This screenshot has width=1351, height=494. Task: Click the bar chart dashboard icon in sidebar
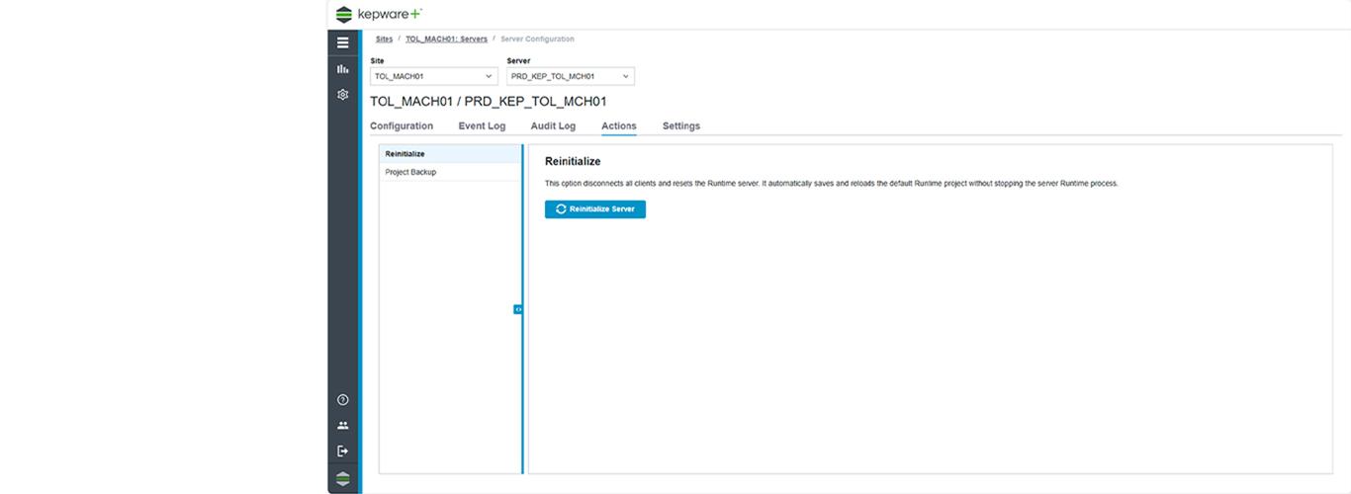click(342, 69)
